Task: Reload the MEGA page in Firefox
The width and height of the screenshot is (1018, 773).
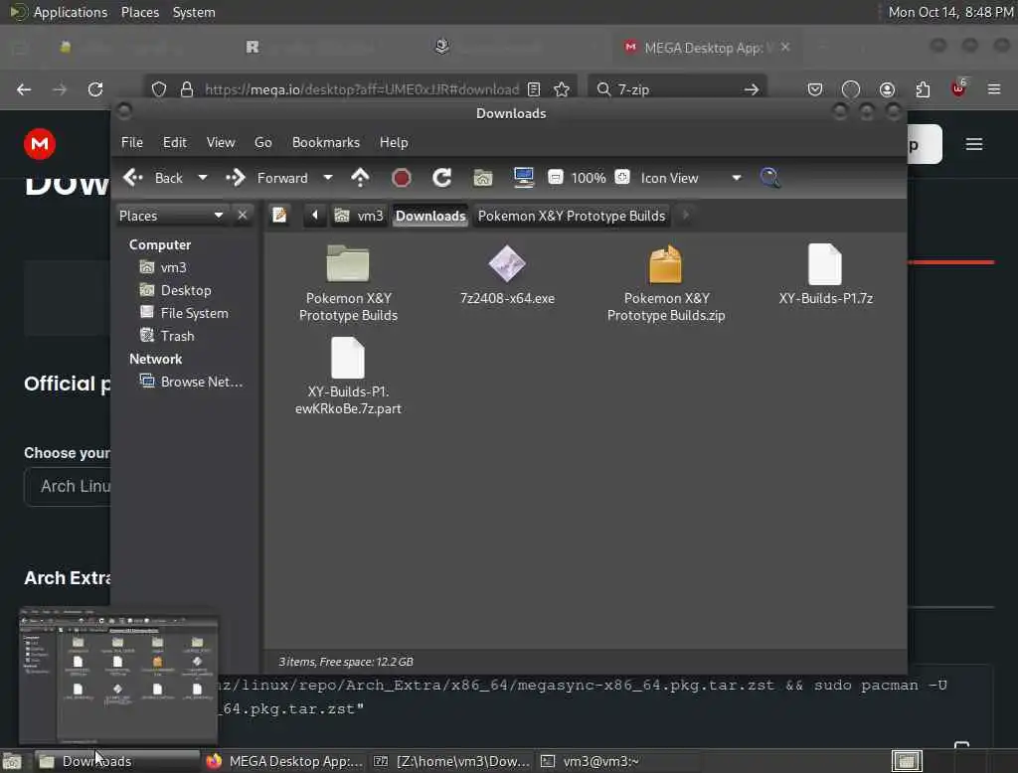Action: [95, 89]
